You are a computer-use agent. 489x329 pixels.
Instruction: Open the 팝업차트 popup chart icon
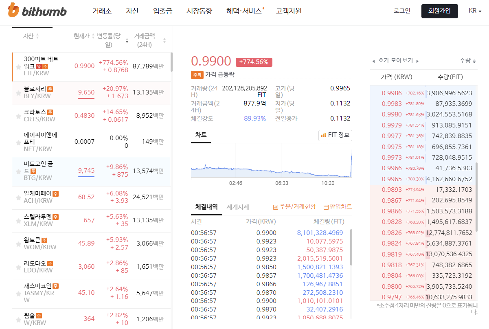[326, 207]
